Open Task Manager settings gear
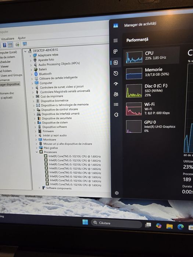193x257 pixels. tap(117, 193)
